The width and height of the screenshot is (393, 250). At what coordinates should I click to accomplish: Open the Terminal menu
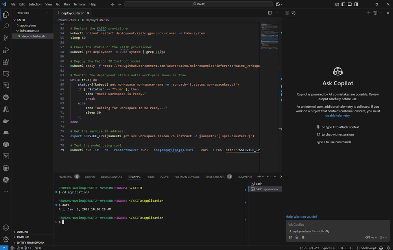click(x=79, y=4)
